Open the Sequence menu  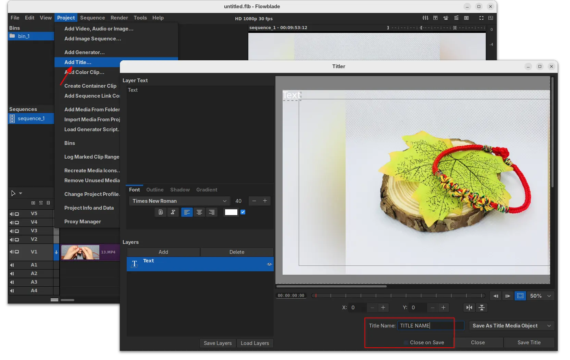(92, 18)
